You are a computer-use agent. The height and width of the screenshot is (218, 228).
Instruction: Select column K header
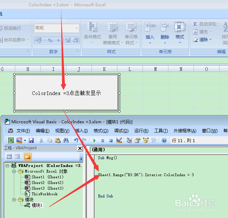(x=104, y=69)
